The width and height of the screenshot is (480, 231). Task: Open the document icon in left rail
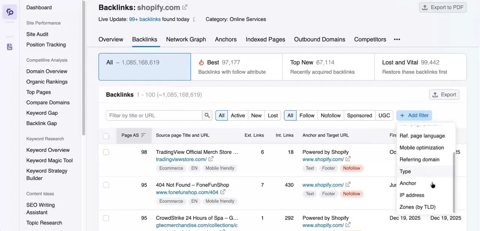[10, 47]
